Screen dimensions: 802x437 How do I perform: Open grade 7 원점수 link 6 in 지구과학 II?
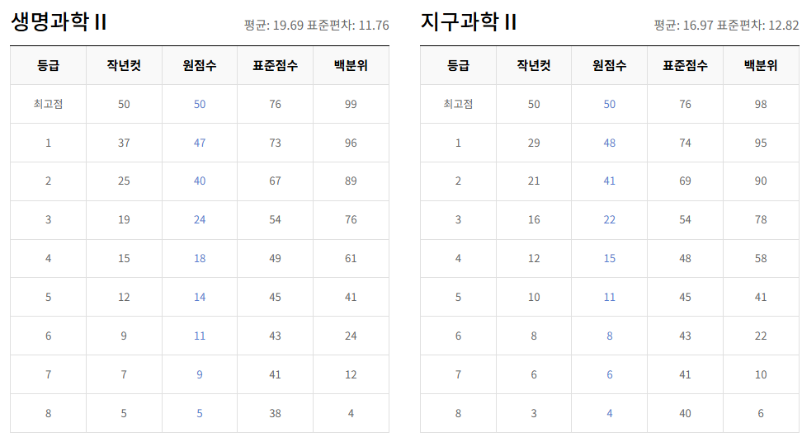610,374
